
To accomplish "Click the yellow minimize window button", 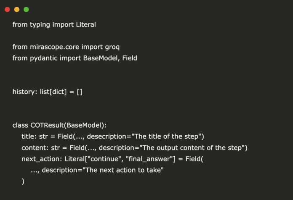I will coord(17,9).
